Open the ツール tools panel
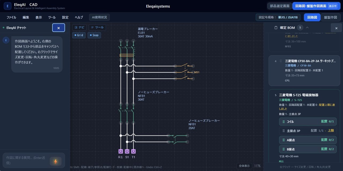Image resolution: width=343 pixels, height=171 pixels. [x=97, y=27]
